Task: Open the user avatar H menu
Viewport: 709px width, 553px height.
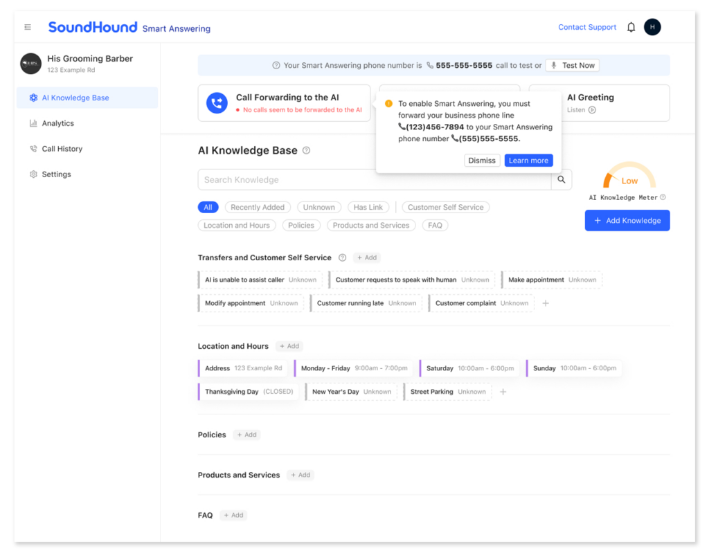Action: coord(652,27)
